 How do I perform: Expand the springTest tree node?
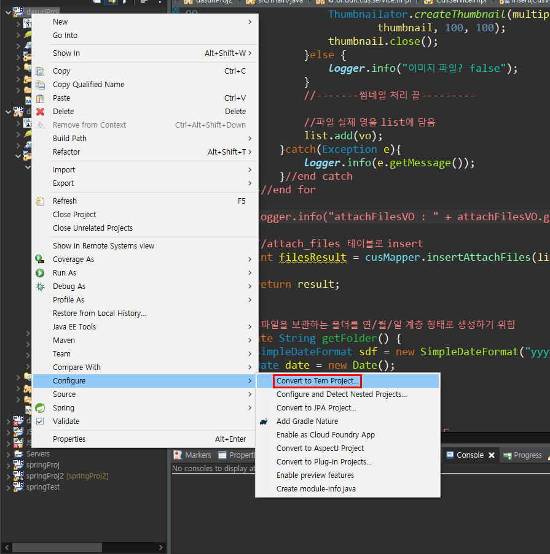[x=9, y=487]
